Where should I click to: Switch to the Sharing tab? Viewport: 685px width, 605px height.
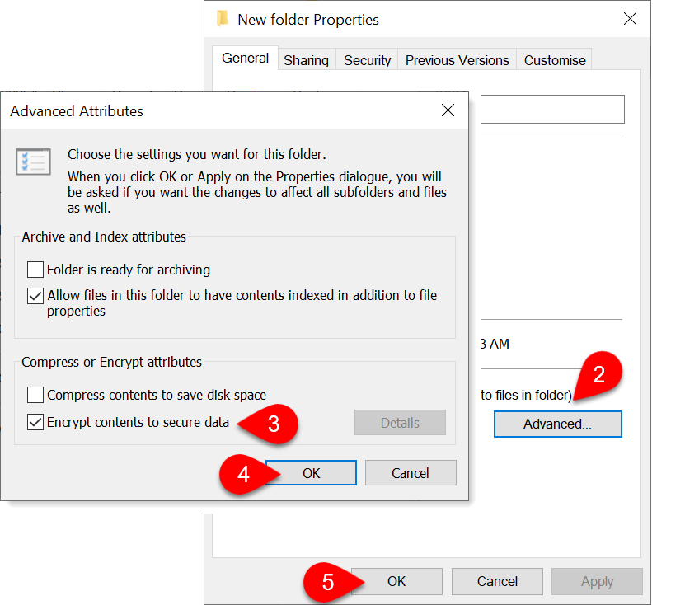tap(307, 60)
